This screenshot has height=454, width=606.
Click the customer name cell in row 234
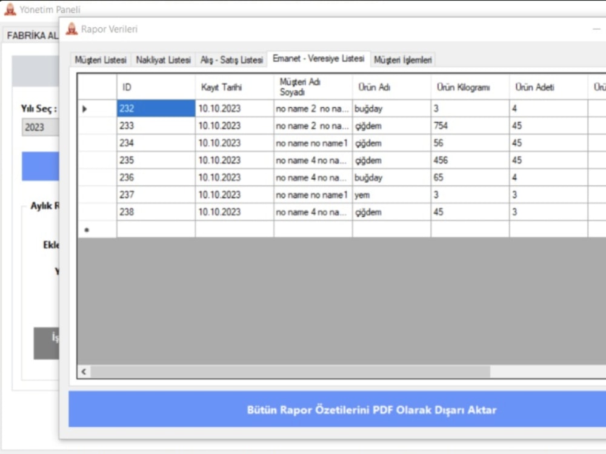click(313, 143)
